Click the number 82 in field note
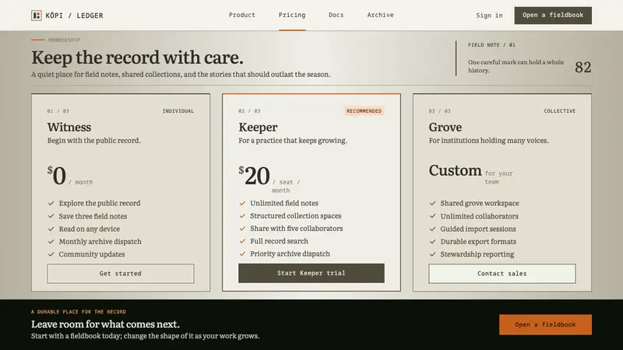Screen dimensions: 623x350 pos(583,67)
